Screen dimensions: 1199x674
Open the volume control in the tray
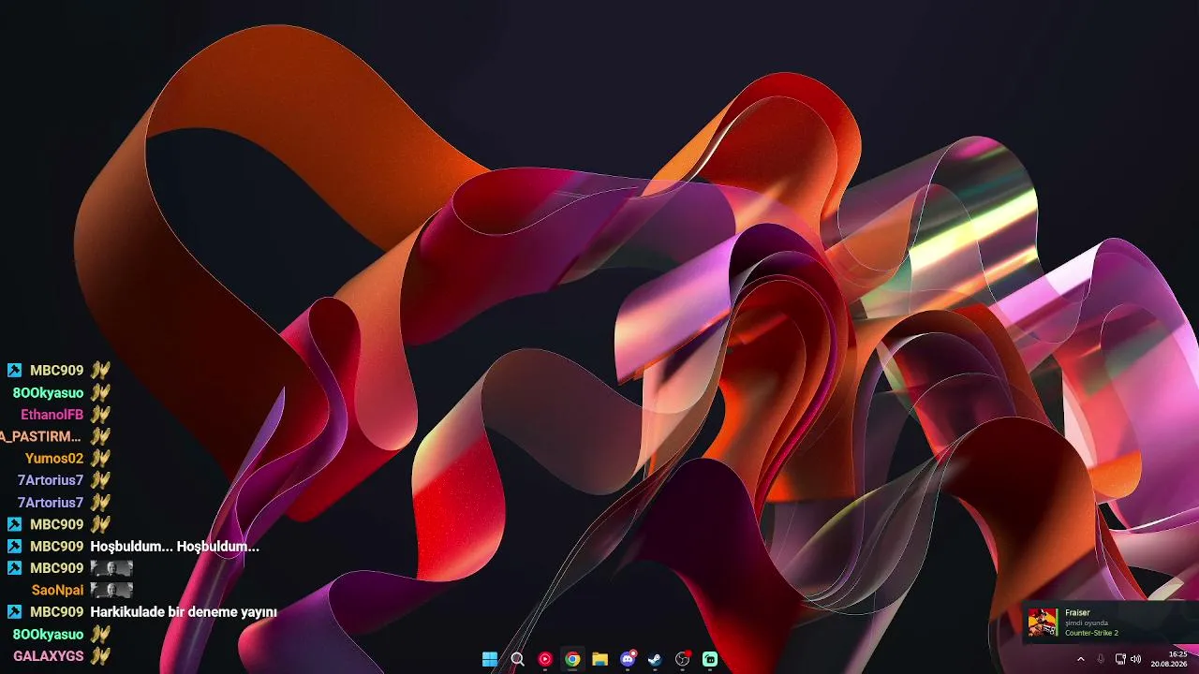(1135, 659)
